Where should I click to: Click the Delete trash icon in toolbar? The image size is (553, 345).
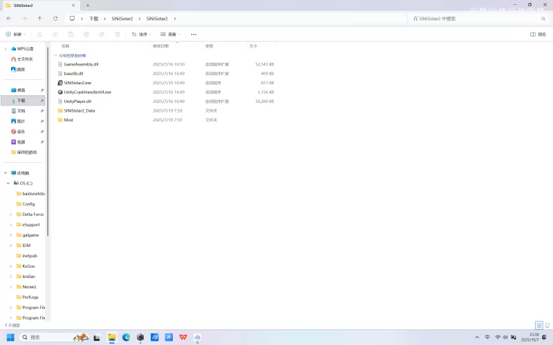118,34
